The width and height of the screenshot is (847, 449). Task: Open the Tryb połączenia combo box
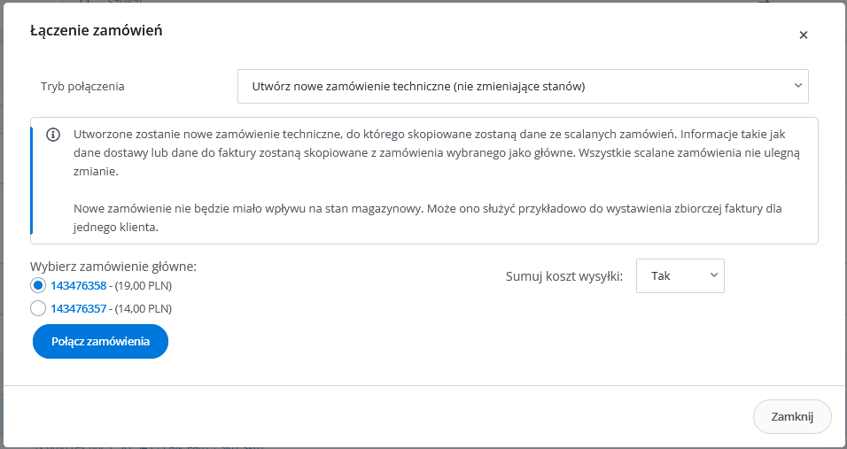pos(523,86)
